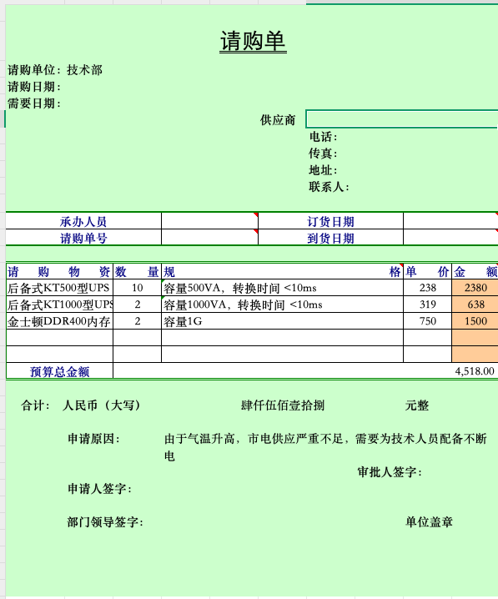Select the 请购单 title cell

[x=253, y=41]
